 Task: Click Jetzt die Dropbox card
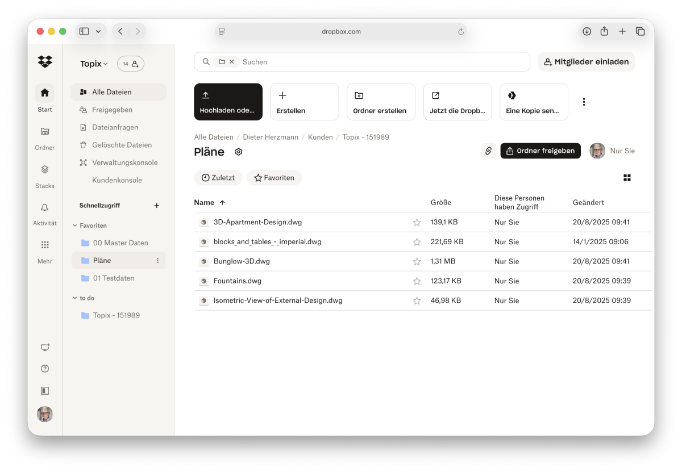click(458, 102)
